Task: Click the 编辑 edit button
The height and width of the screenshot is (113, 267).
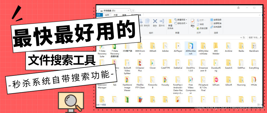Action: (200, 24)
